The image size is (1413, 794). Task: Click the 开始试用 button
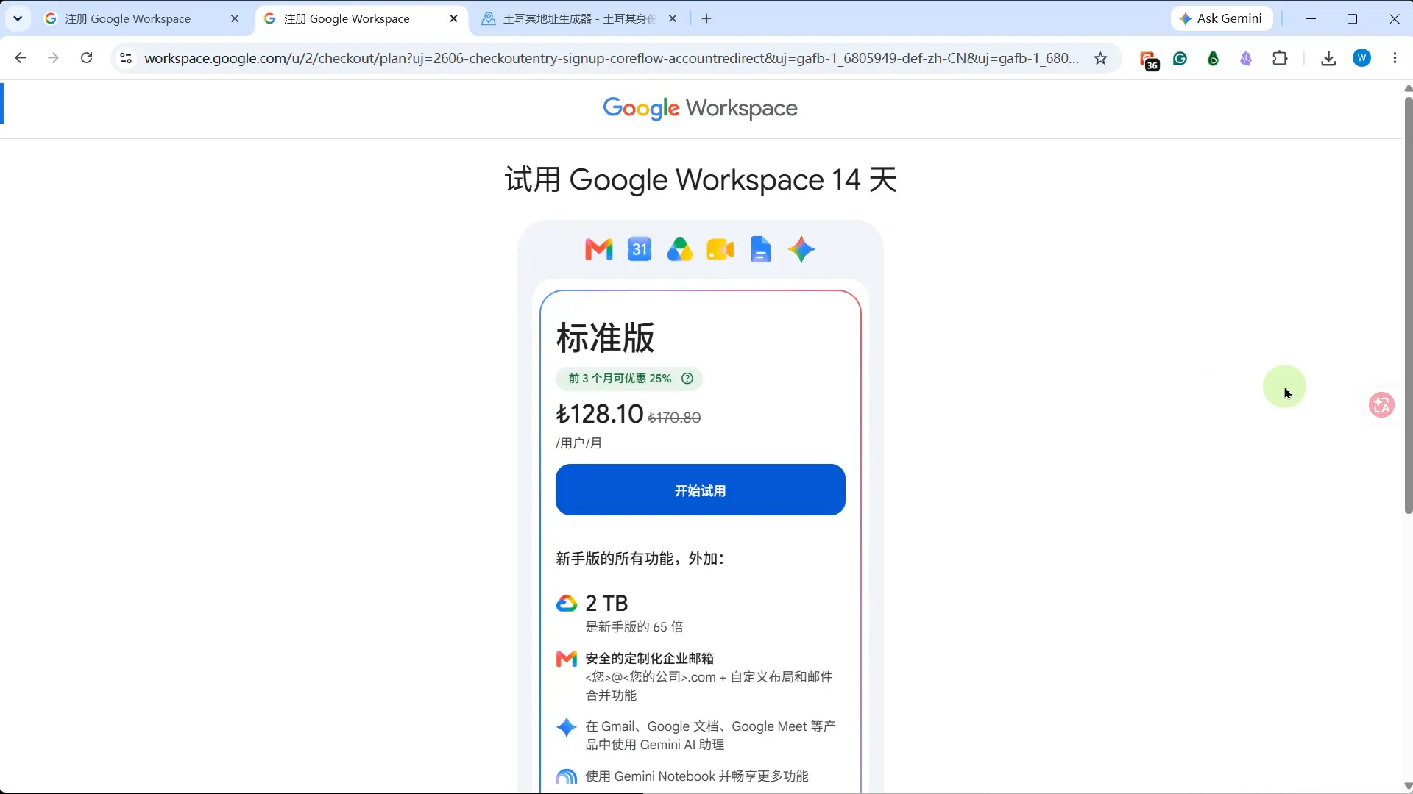[701, 490]
